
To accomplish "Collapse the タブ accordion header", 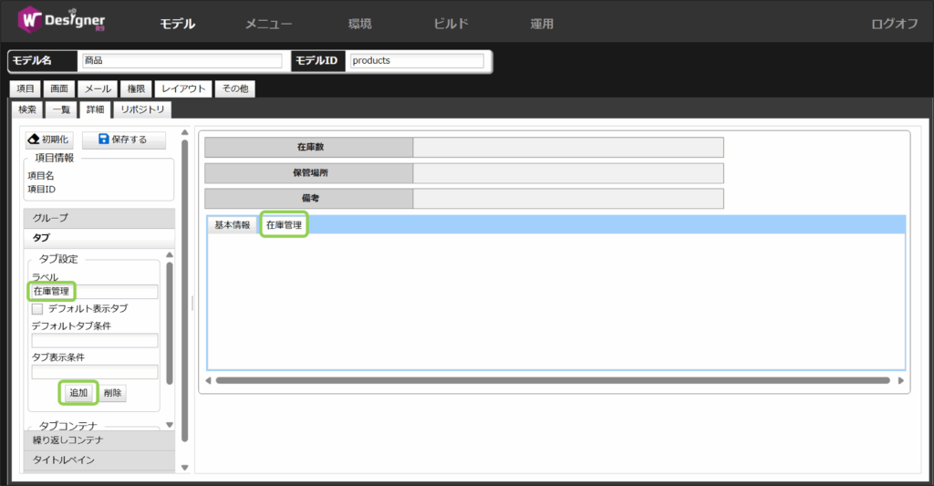I will pyautogui.click(x=99, y=237).
